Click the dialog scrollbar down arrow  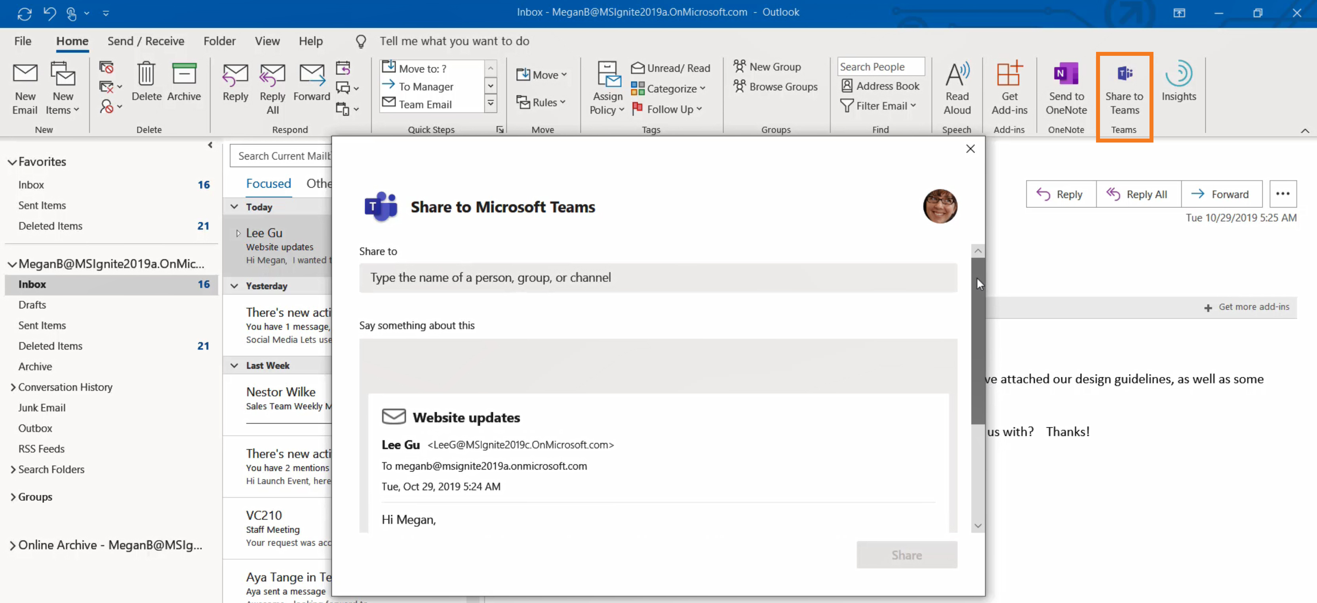coord(978,525)
